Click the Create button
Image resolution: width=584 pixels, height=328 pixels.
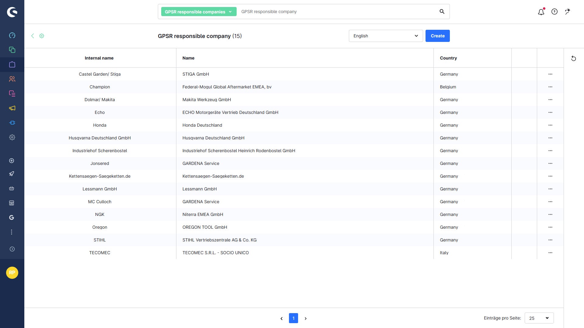coord(437,36)
